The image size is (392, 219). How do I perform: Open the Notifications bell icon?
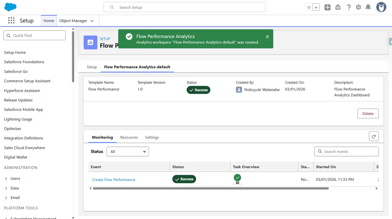(368, 7)
